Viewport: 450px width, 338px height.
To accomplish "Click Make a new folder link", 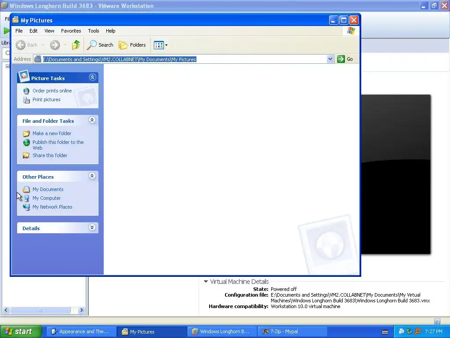I will (52, 133).
